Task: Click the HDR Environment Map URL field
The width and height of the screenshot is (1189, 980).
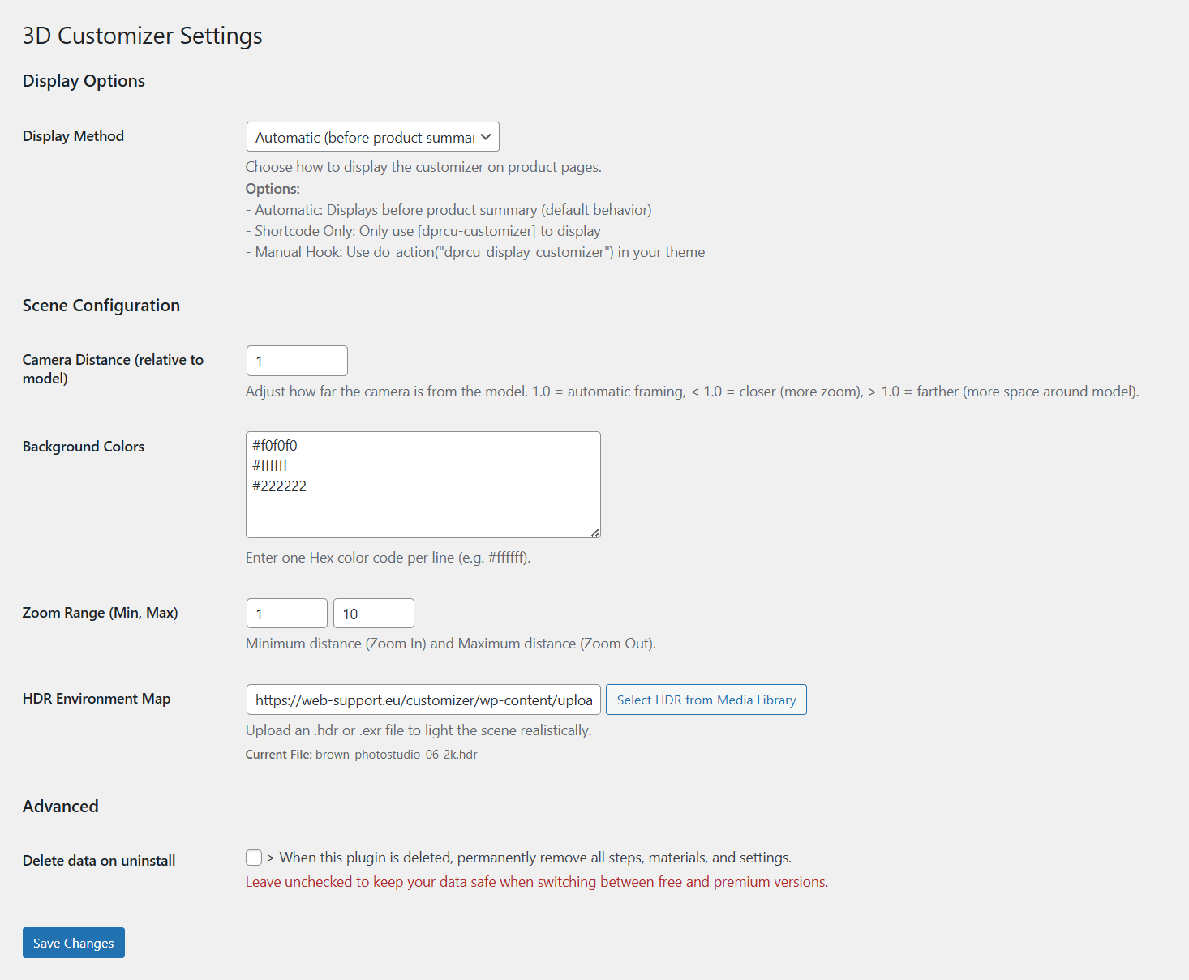Action: tap(422, 700)
